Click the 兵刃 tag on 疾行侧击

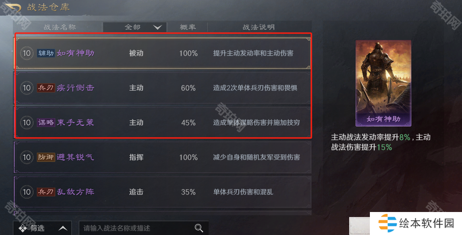click(x=46, y=88)
